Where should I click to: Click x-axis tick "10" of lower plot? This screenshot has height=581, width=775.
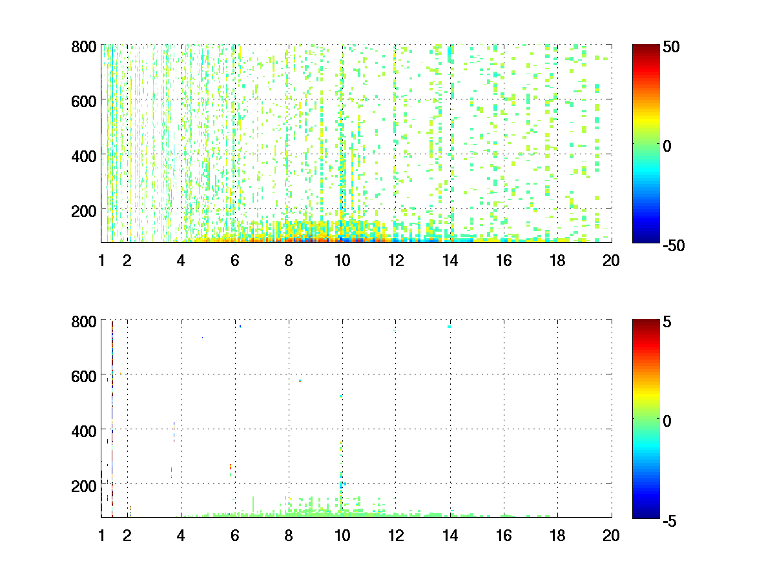click(342, 535)
